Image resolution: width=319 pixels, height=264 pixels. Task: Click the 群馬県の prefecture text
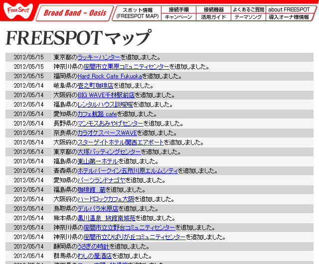pos(65,256)
